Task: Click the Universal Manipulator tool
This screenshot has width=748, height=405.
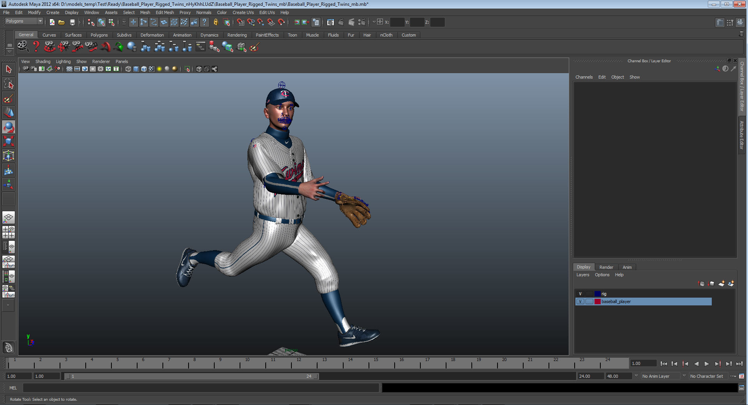Action: click(x=9, y=156)
